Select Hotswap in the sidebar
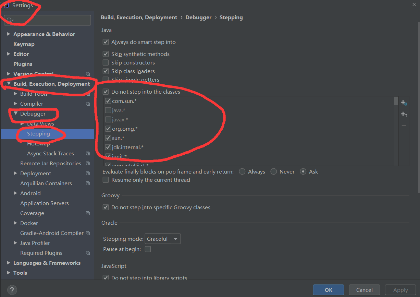This screenshot has height=297, width=420. [x=38, y=143]
